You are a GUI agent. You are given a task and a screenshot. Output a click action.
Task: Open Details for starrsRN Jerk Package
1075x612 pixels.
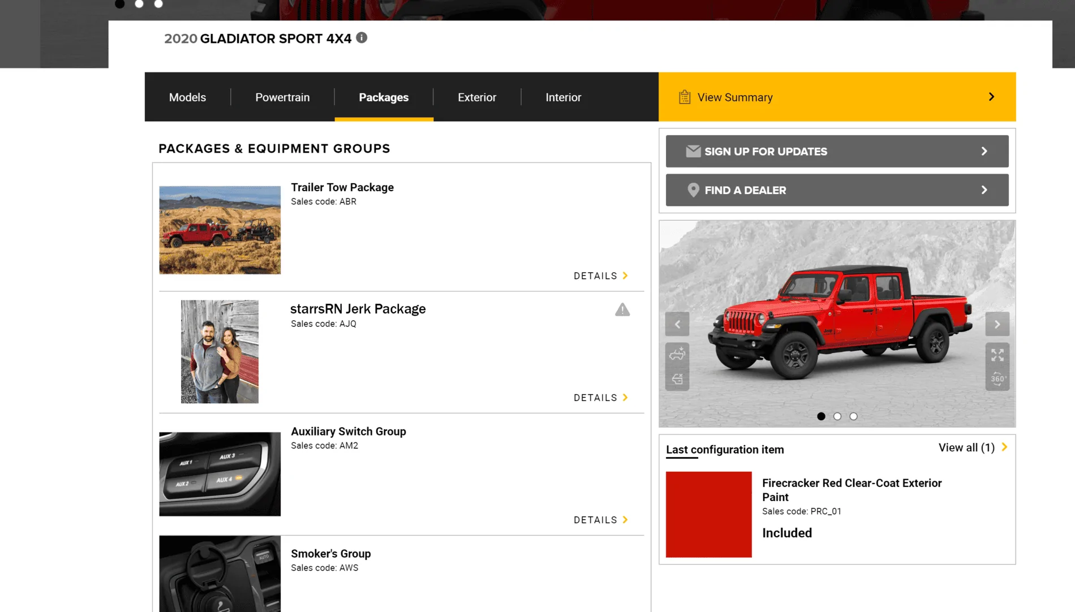click(x=601, y=398)
